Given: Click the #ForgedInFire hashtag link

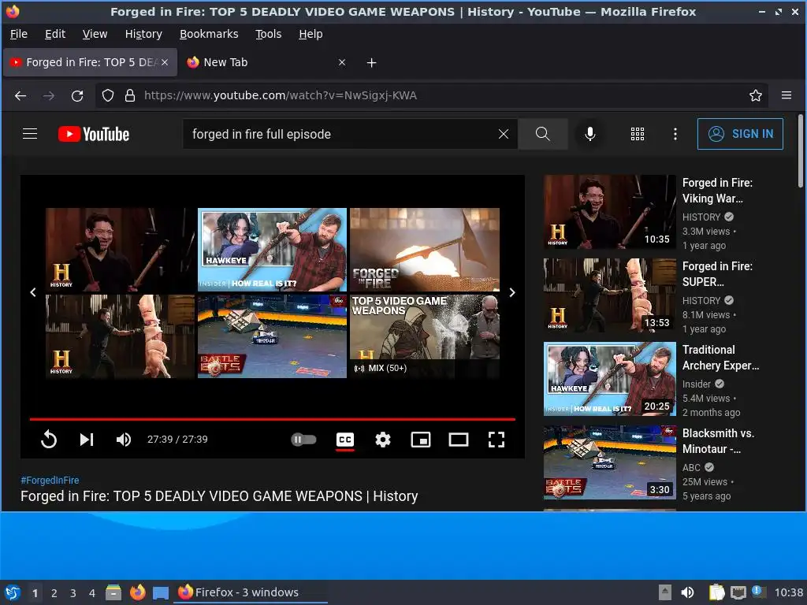Looking at the screenshot, I should pos(50,480).
